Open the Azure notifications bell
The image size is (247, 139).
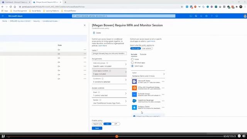coord(201,16)
